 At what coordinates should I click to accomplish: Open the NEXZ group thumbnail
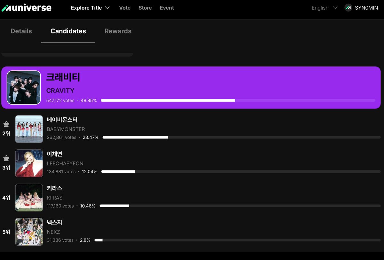click(29, 232)
